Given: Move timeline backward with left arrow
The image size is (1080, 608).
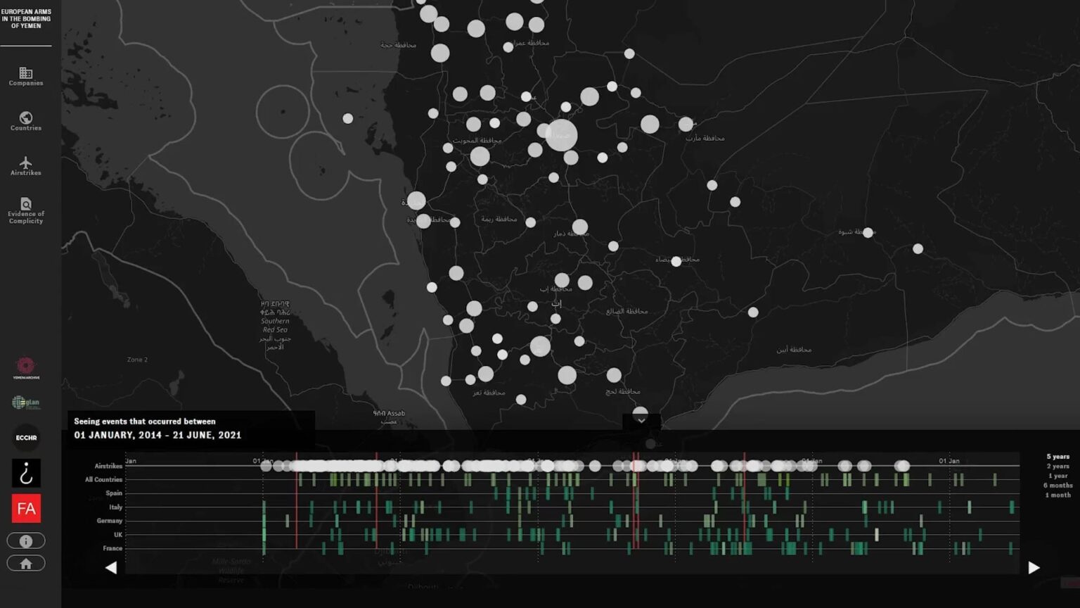Looking at the screenshot, I should click(x=111, y=568).
